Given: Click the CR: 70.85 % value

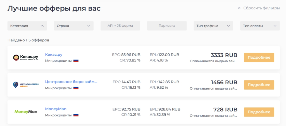Looking at the screenshot, I should click(131, 60).
